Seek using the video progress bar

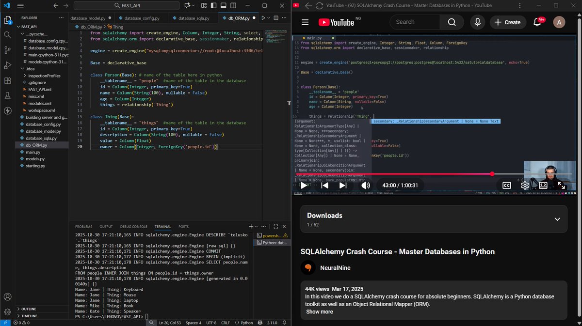tap(436, 173)
